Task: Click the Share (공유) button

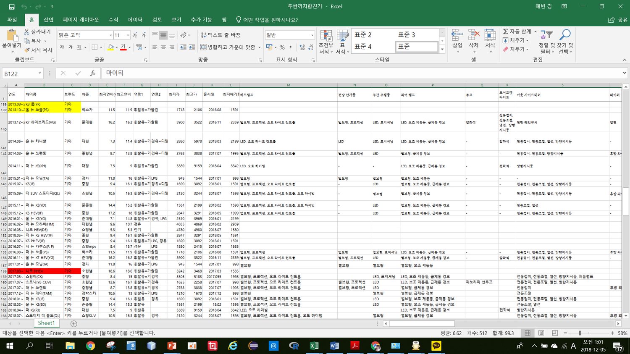Action: pos(617,20)
